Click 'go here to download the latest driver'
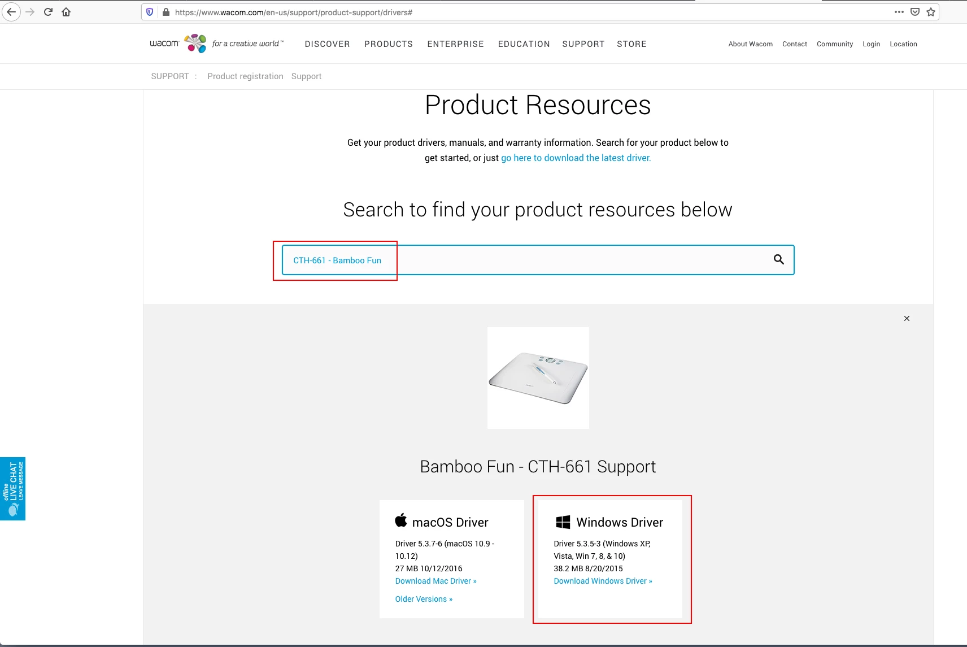The image size is (967, 647). coord(576,158)
